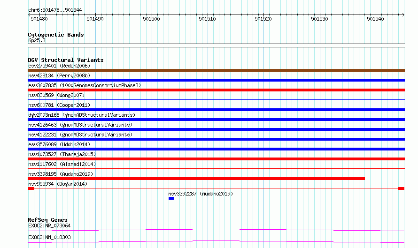Screen dimensions: 418x248
Task: Select the red nsv3398195 variant bar
Action: tap(196, 179)
